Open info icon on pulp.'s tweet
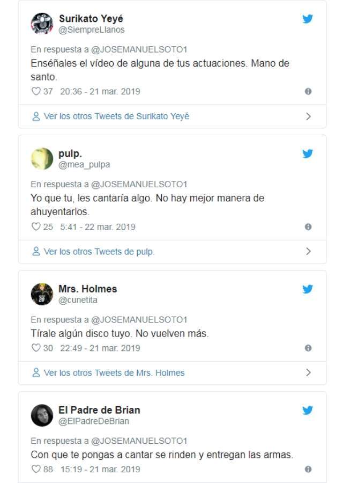The image size is (343, 483). pyautogui.click(x=308, y=227)
